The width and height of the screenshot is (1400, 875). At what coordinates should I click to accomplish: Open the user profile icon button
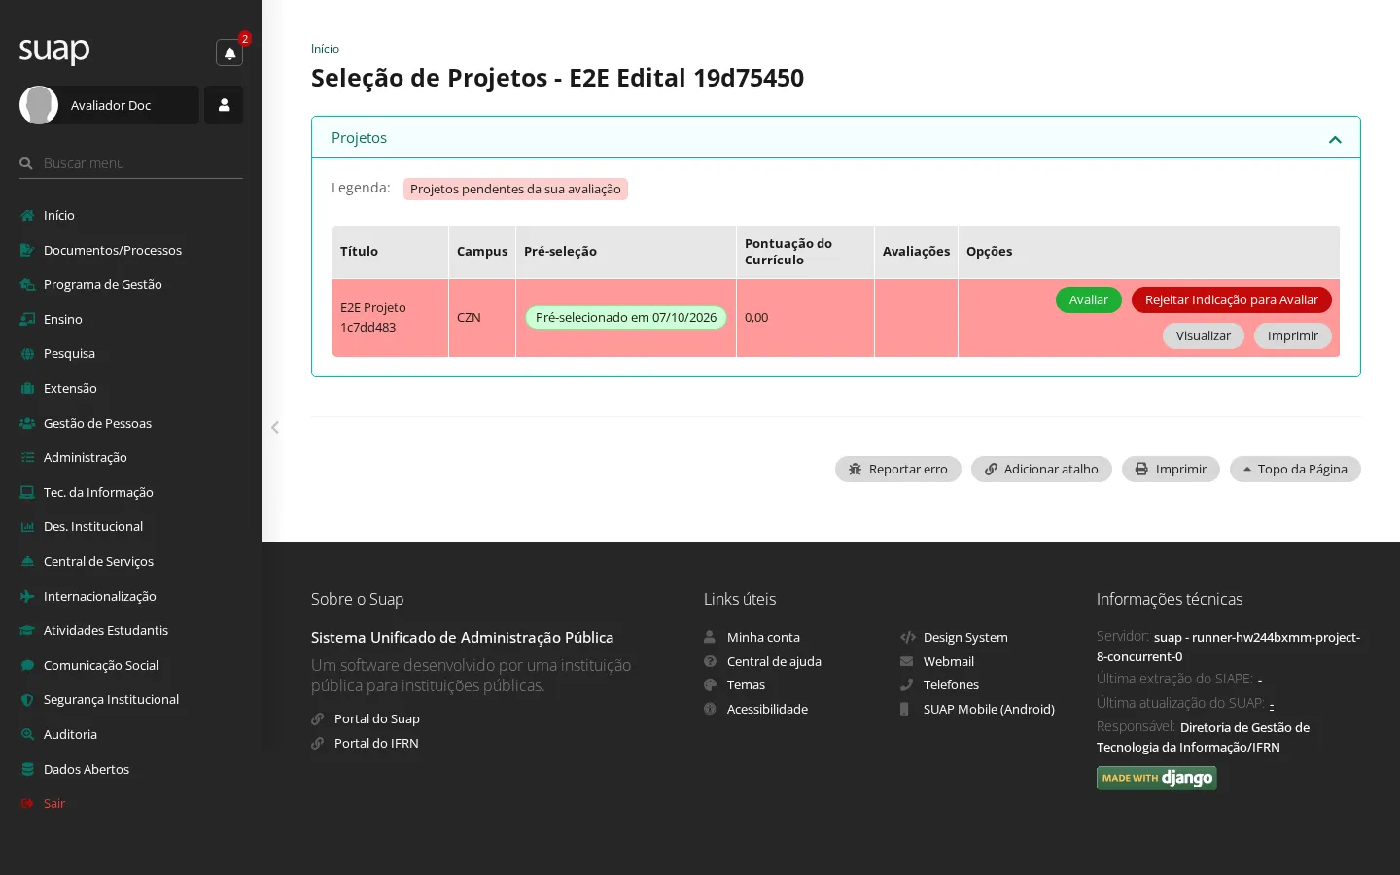click(224, 105)
